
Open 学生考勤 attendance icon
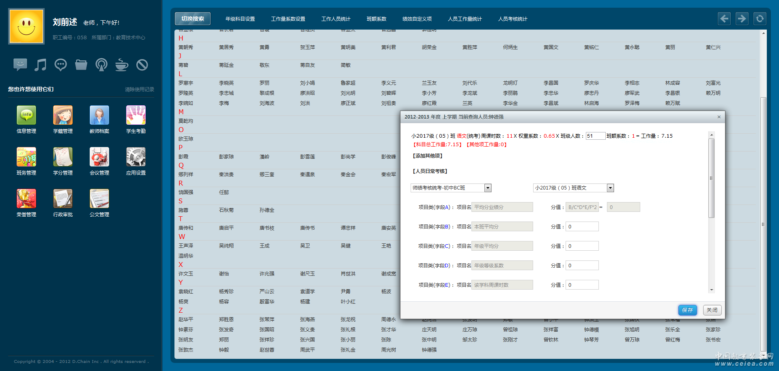click(x=136, y=115)
